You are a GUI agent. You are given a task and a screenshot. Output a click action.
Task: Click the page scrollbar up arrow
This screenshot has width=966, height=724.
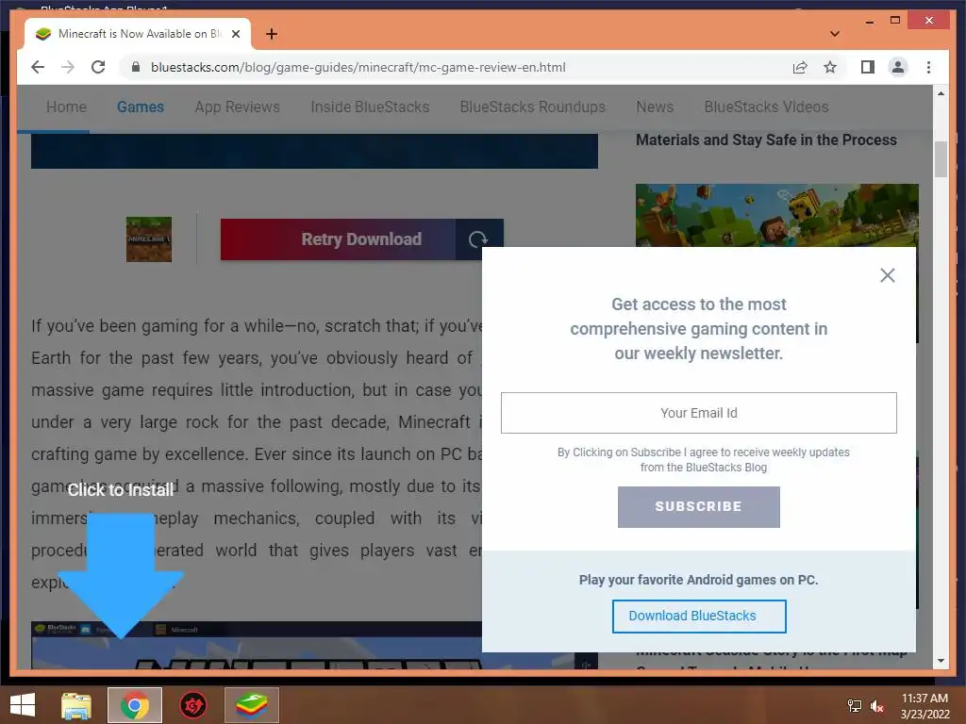coord(941,93)
